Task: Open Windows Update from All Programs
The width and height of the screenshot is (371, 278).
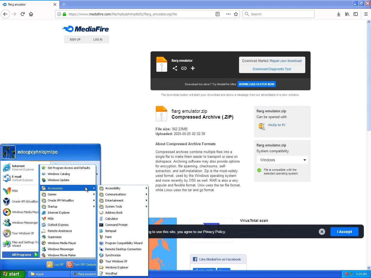Action: [68, 180]
